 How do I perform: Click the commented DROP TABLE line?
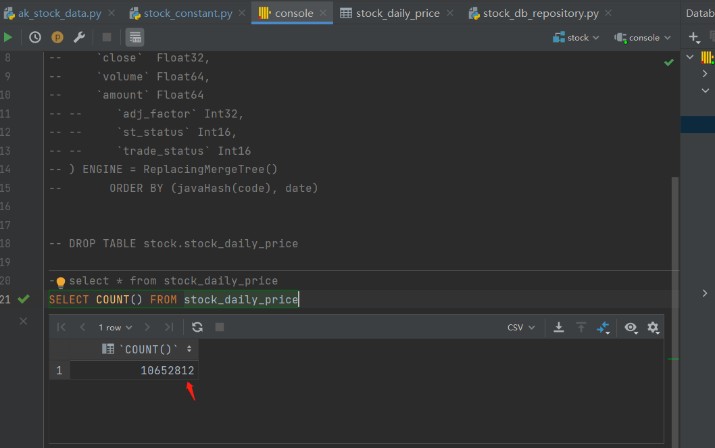click(173, 244)
